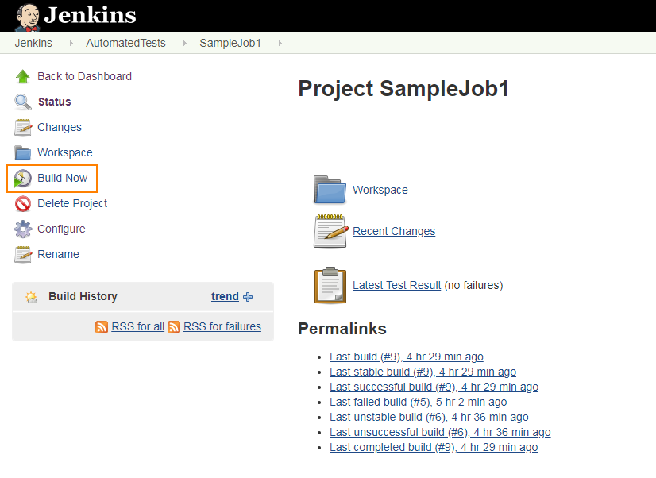
Task: Open Last completed build (#9) permalink
Action: pos(434,447)
